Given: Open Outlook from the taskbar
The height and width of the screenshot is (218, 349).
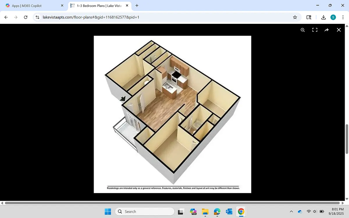Looking at the screenshot, I should click(x=229, y=211).
